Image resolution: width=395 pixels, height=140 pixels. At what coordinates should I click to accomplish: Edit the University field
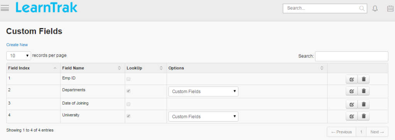[352, 116]
